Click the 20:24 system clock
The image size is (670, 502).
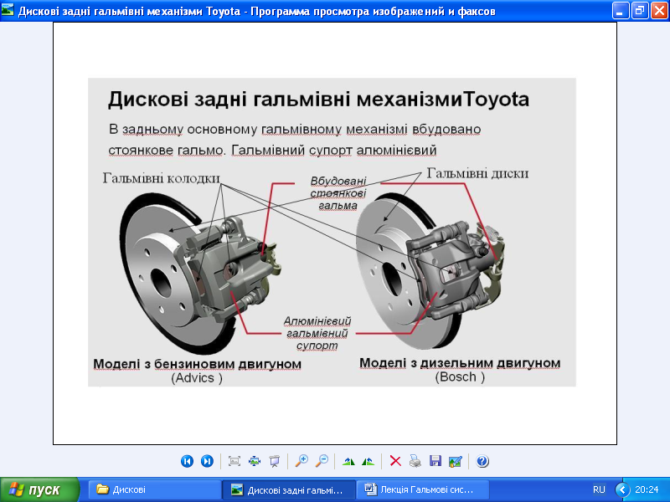(647, 489)
